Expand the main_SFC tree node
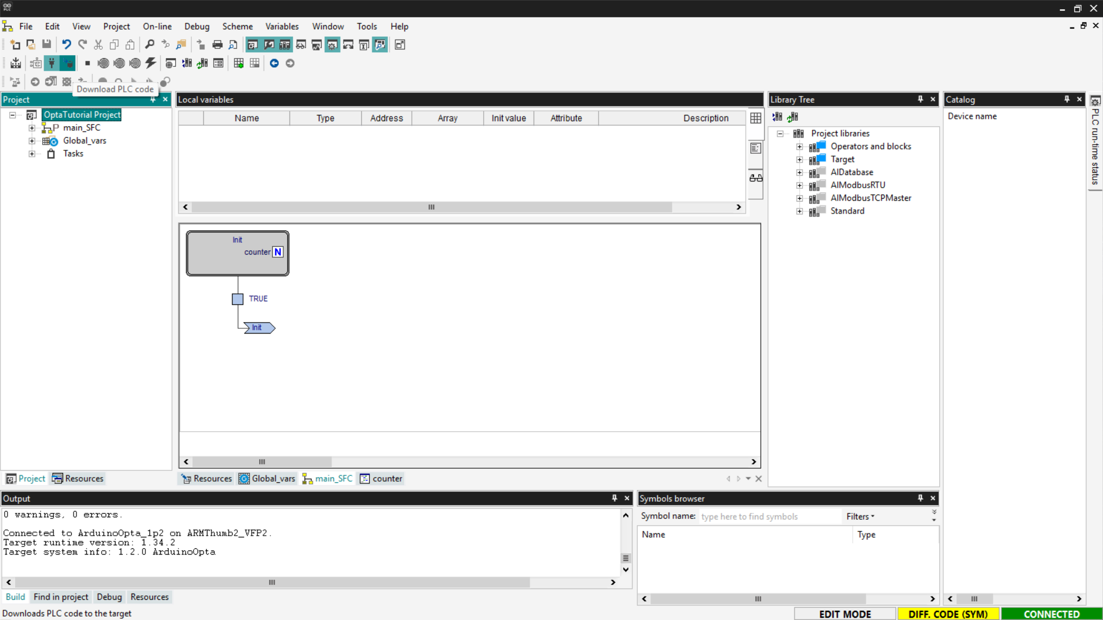The width and height of the screenshot is (1103, 620). pos(32,128)
